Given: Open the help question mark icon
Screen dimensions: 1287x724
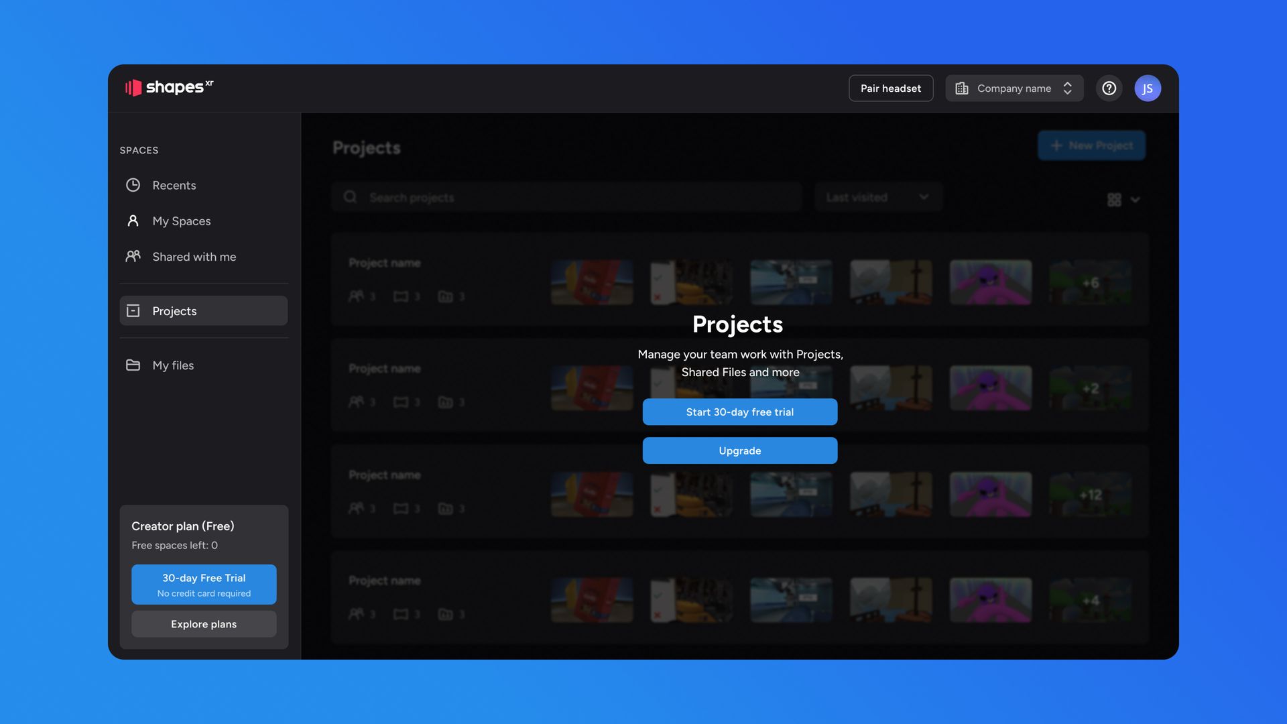Looking at the screenshot, I should point(1109,88).
